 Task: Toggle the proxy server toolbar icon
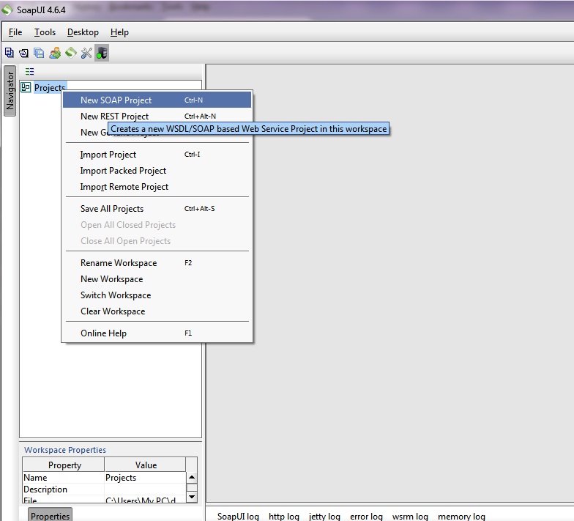coord(102,53)
